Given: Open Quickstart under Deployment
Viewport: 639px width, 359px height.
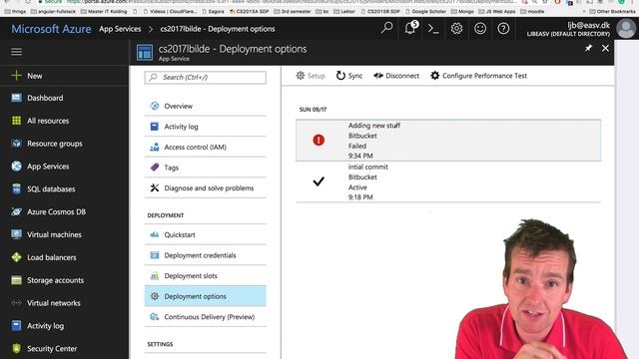Looking at the screenshot, I should (206, 235).
